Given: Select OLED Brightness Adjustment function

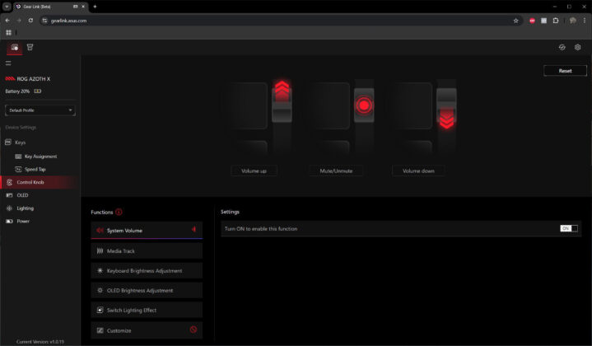Looking at the screenshot, I should pyautogui.click(x=147, y=290).
